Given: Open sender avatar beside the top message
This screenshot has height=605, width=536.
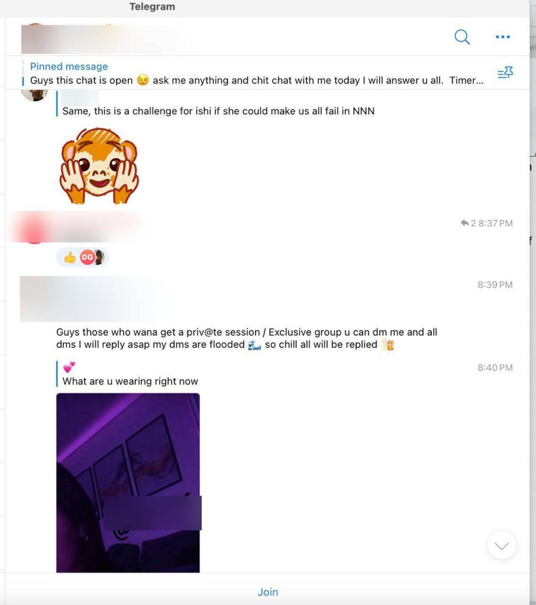Looking at the screenshot, I should pyautogui.click(x=35, y=95).
